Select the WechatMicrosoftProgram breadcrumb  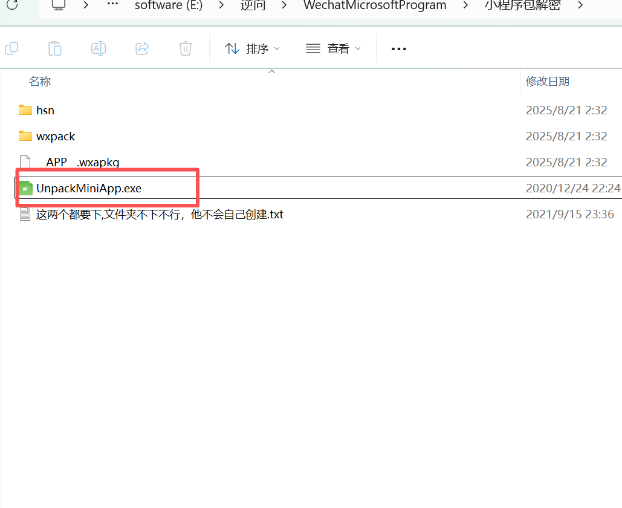[375, 5]
